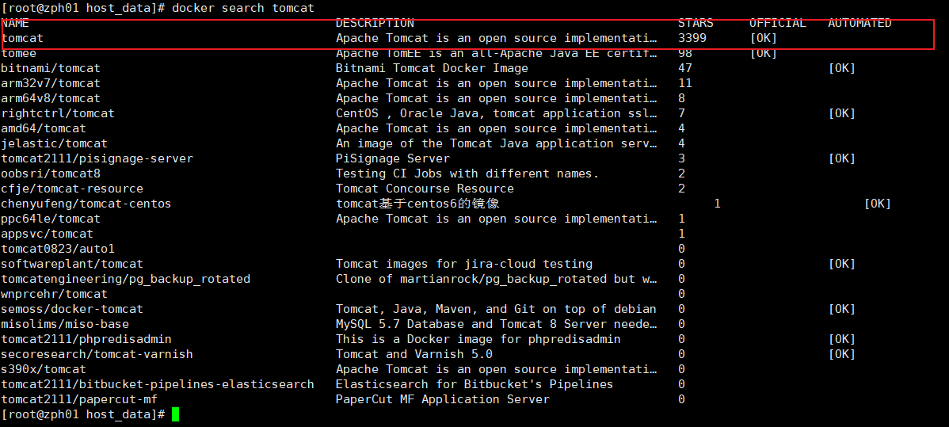Click [OK] automated flag for rightctrl/tomcat
The image size is (949, 427).
pos(842,113)
